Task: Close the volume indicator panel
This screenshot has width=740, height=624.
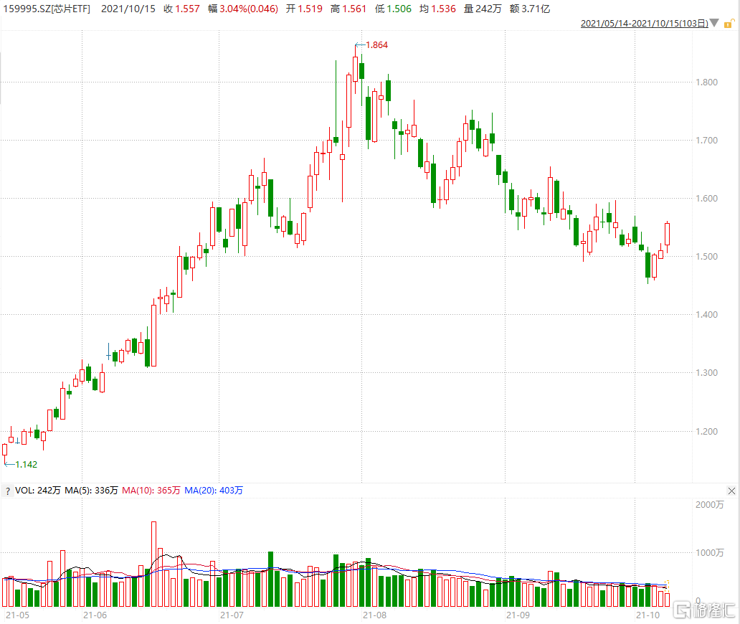Action: click(x=731, y=491)
